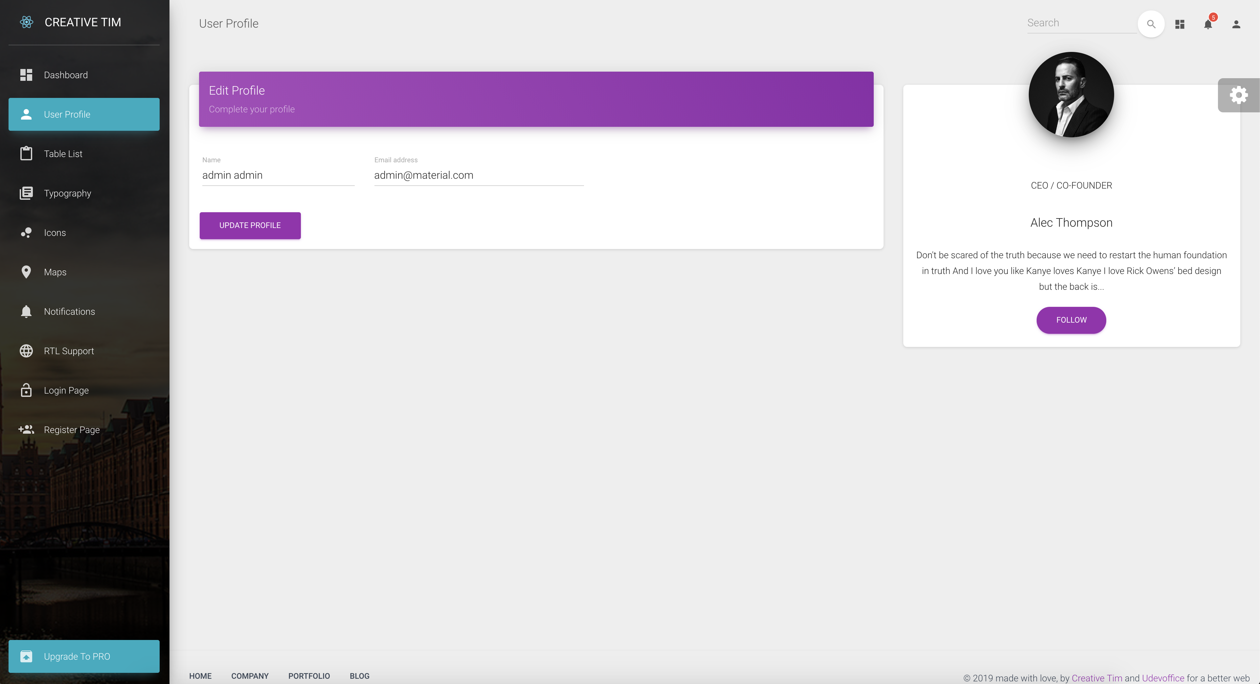Image resolution: width=1260 pixels, height=684 pixels.
Task: Open the settings gear side panel
Action: coord(1238,95)
